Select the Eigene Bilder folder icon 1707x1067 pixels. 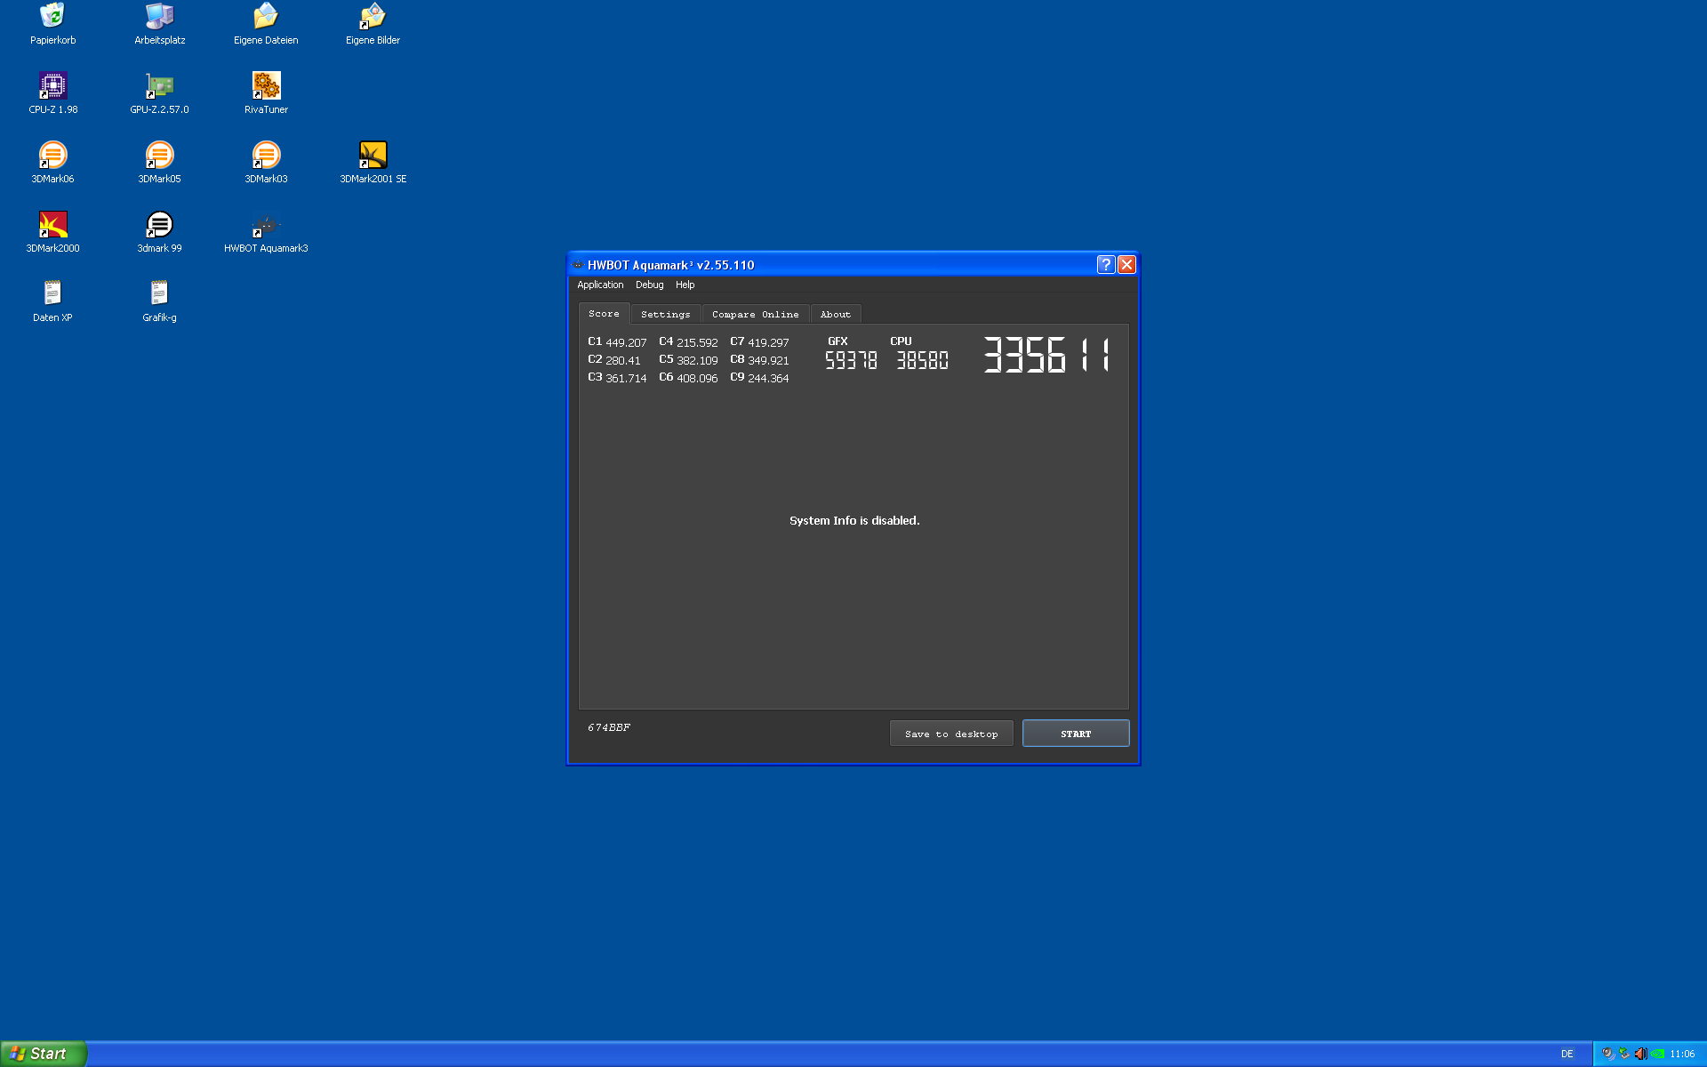click(x=373, y=24)
